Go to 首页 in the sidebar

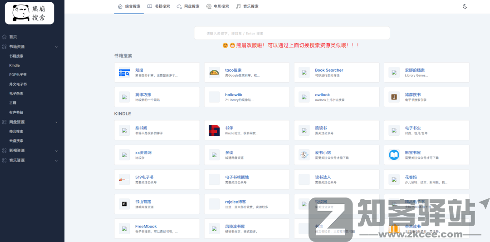click(13, 37)
